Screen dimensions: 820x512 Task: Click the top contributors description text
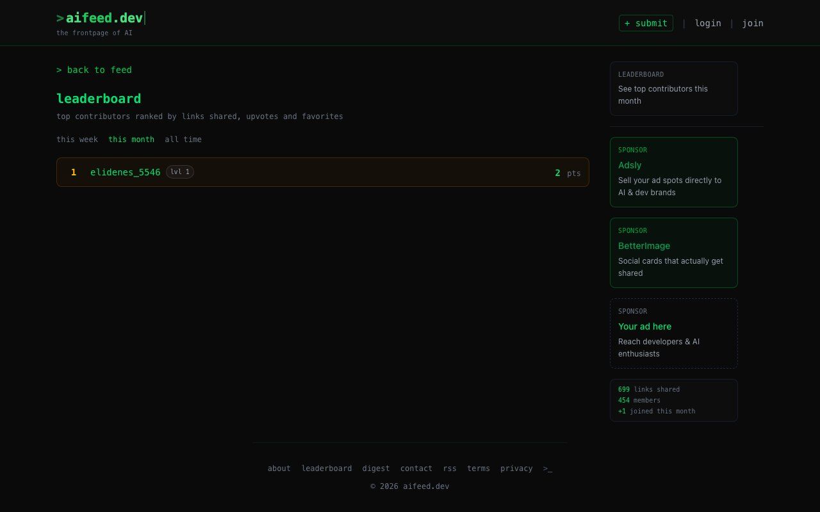click(200, 116)
